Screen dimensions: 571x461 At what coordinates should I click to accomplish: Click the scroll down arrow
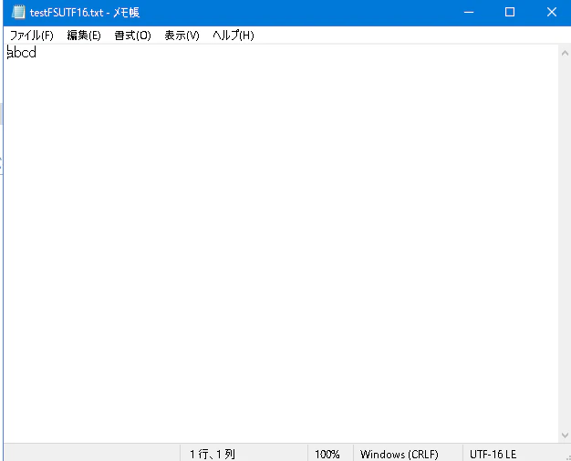click(565, 435)
